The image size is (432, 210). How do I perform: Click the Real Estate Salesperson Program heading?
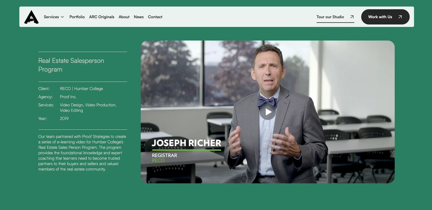71,65
